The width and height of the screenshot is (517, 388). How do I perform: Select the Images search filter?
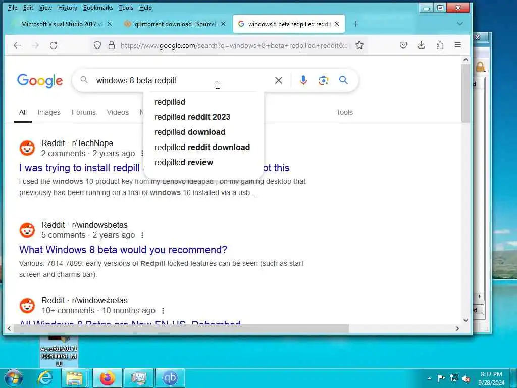coord(49,112)
